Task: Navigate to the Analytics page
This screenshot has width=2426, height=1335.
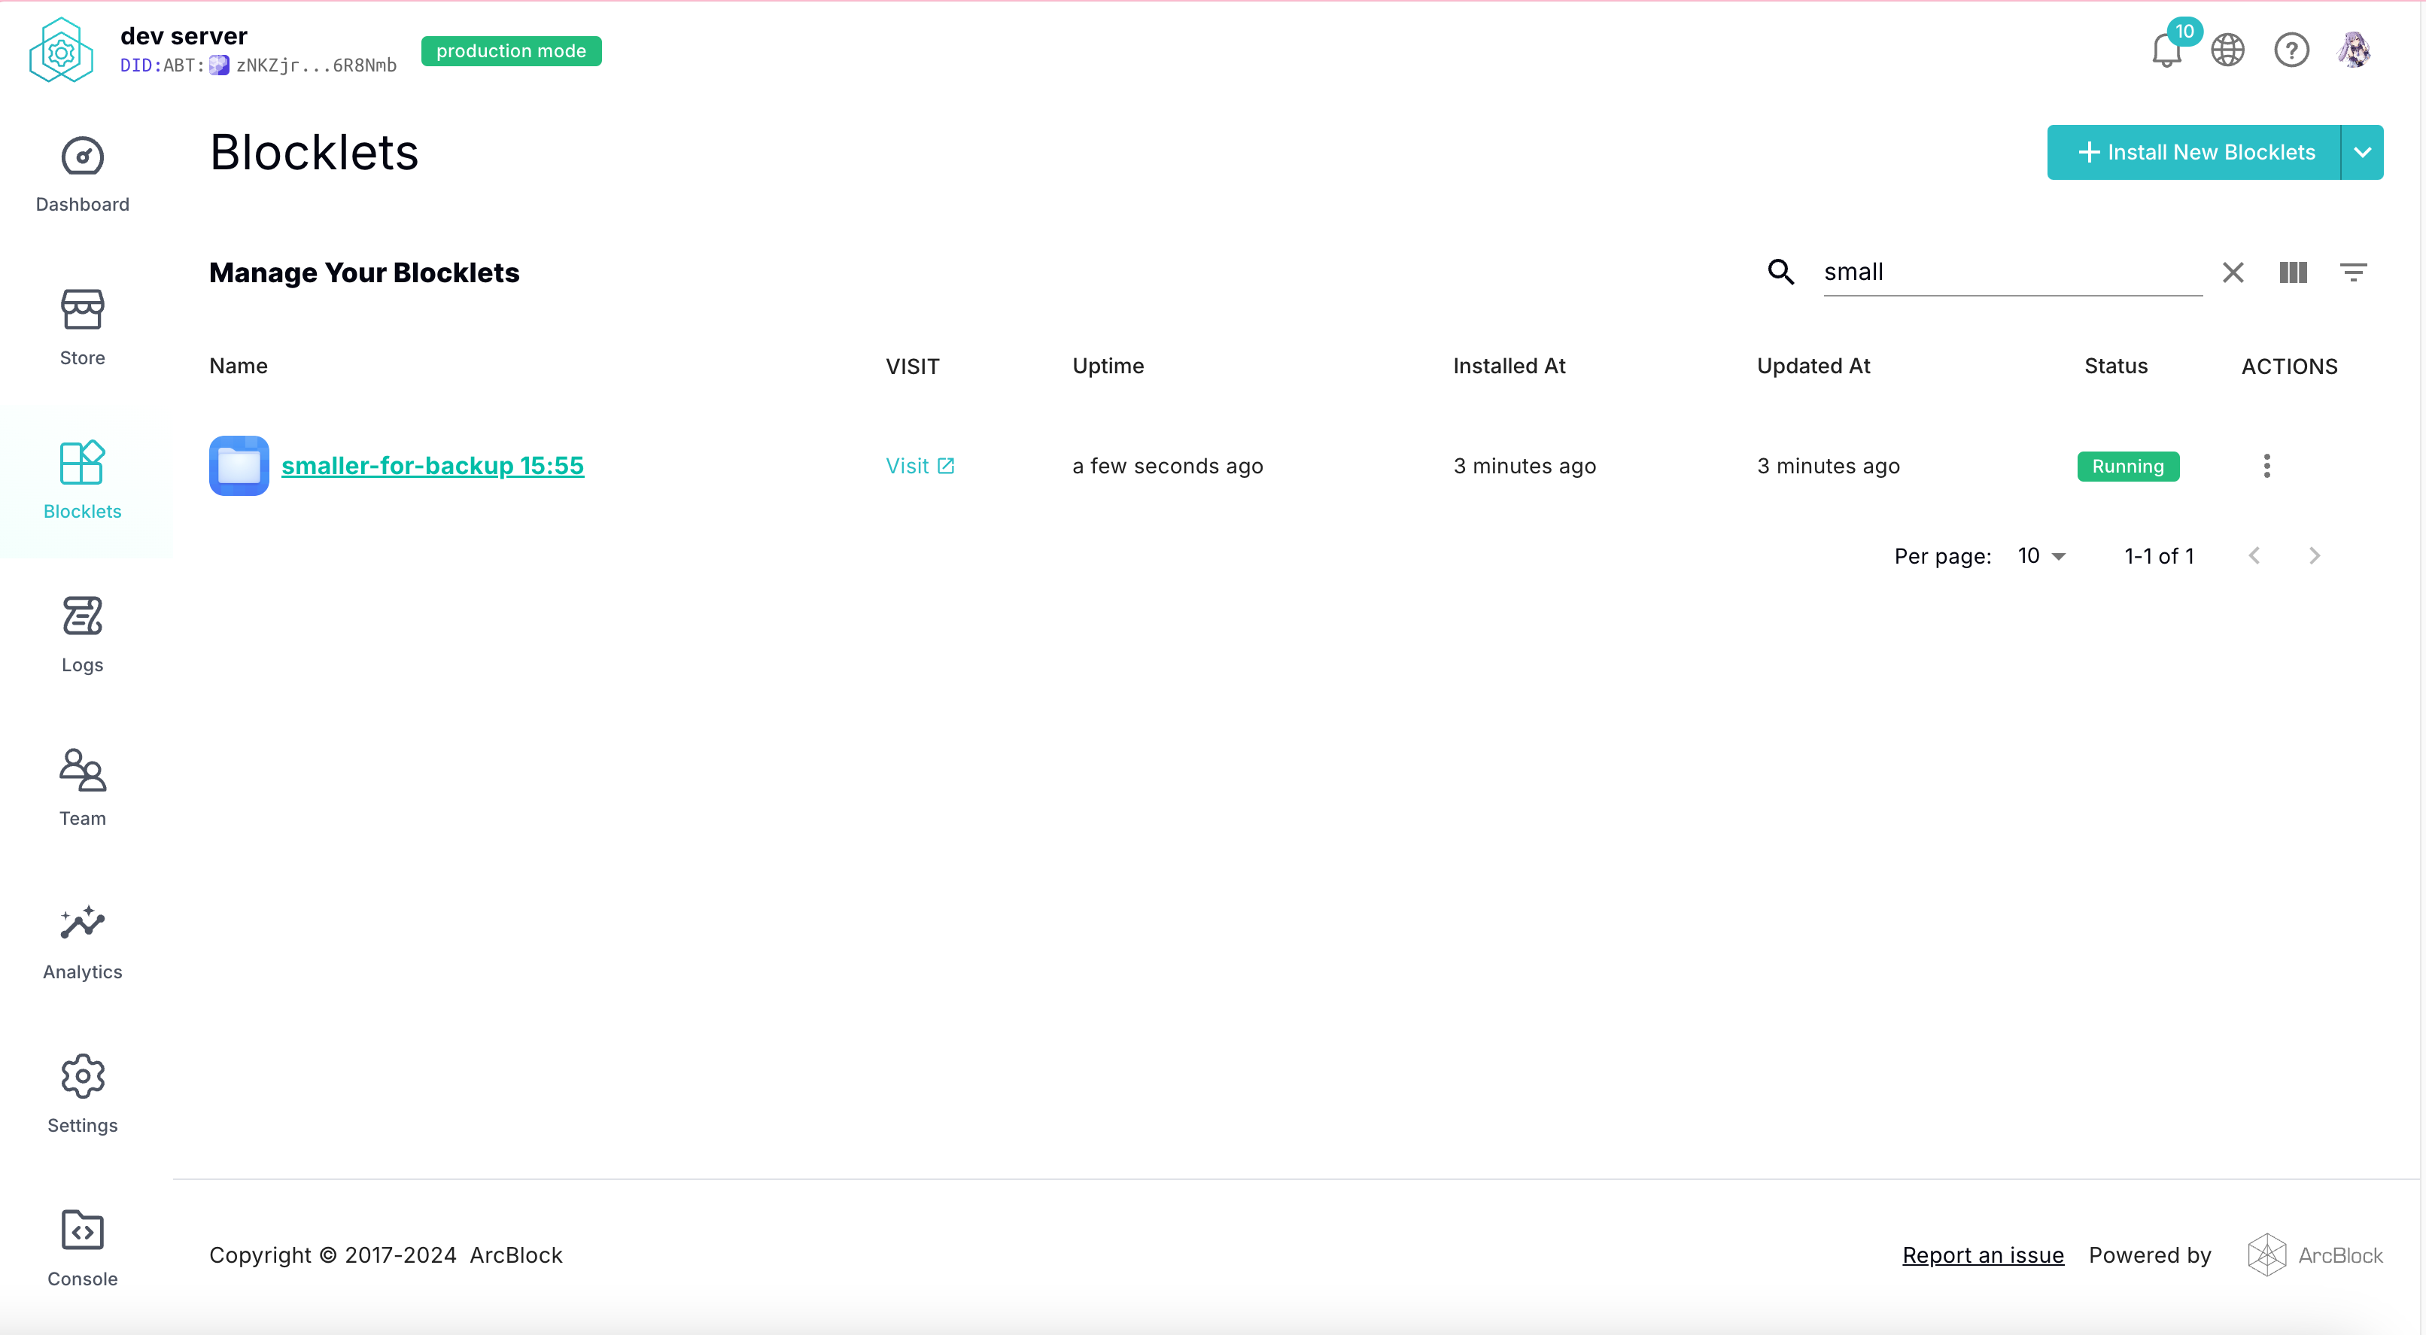Action: click(x=82, y=941)
